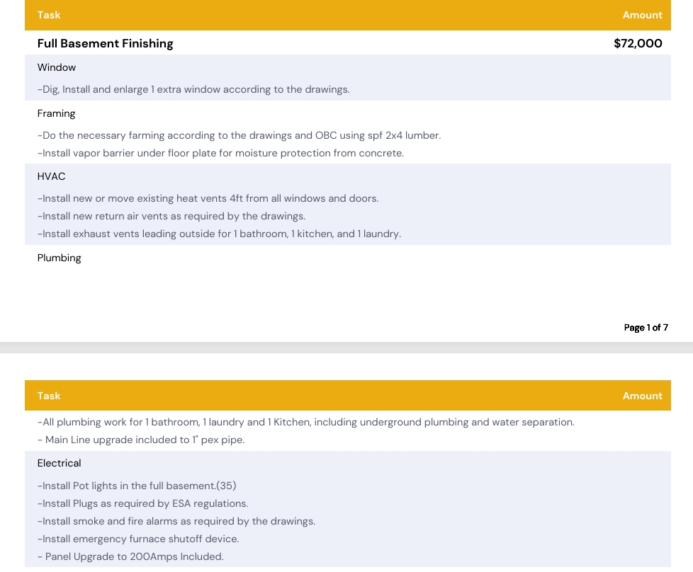Viewport: 693px width, 572px height.
Task: Click the Task header on first page
Action: click(x=49, y=15)
